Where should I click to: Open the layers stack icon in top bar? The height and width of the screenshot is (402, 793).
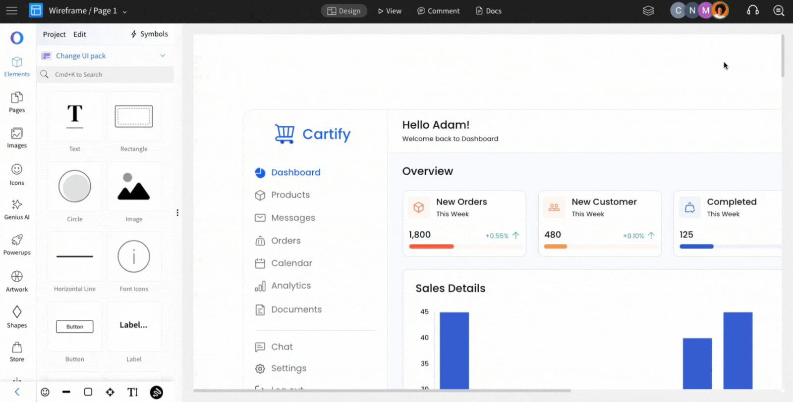point(648,10)
